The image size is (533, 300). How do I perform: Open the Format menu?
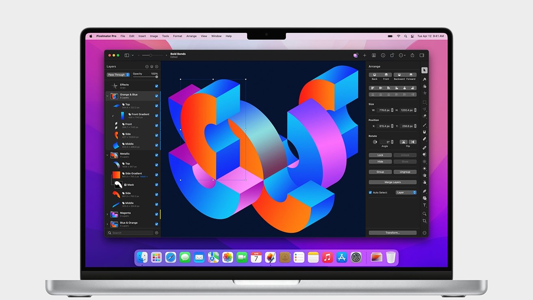point(178,36)
